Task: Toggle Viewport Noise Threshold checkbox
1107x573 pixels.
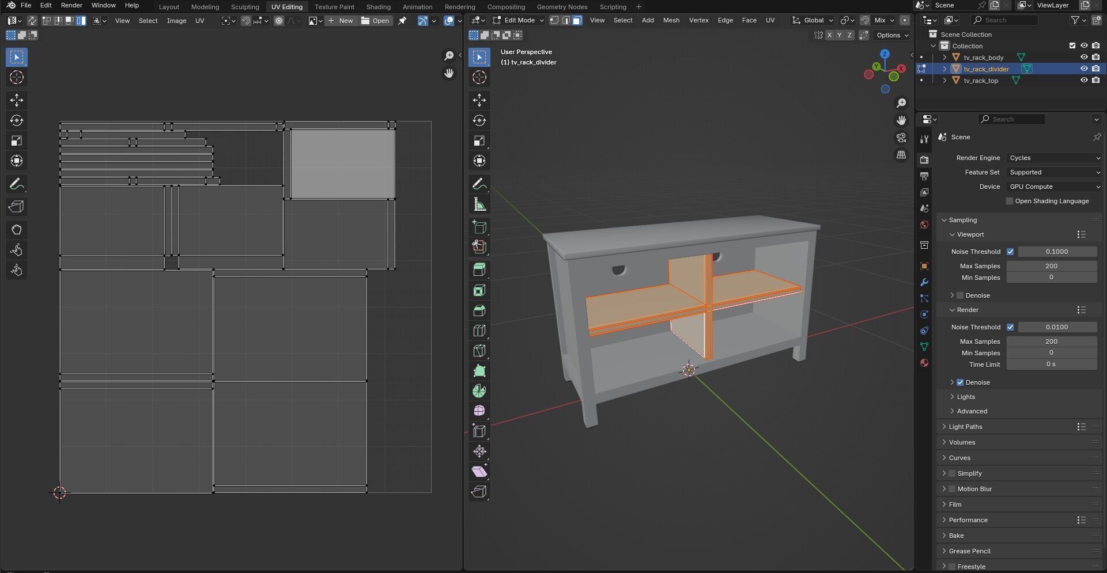Action: tap(1010, 252)
